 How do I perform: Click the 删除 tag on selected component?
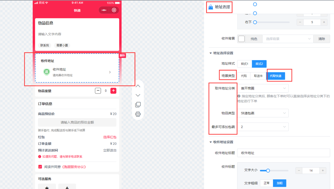point(122,55)
